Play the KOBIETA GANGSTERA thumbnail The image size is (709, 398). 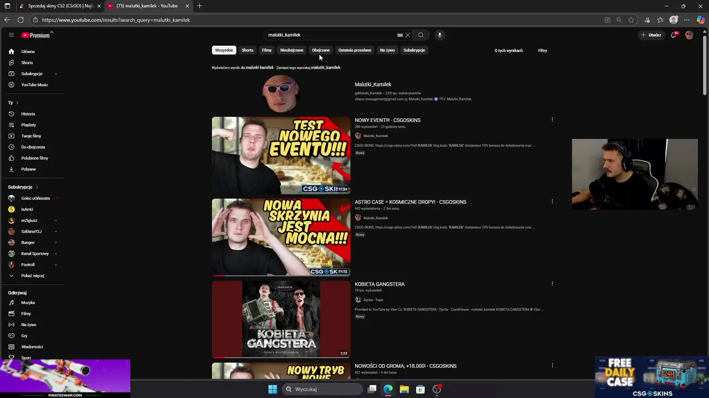[x=281, y=319]
